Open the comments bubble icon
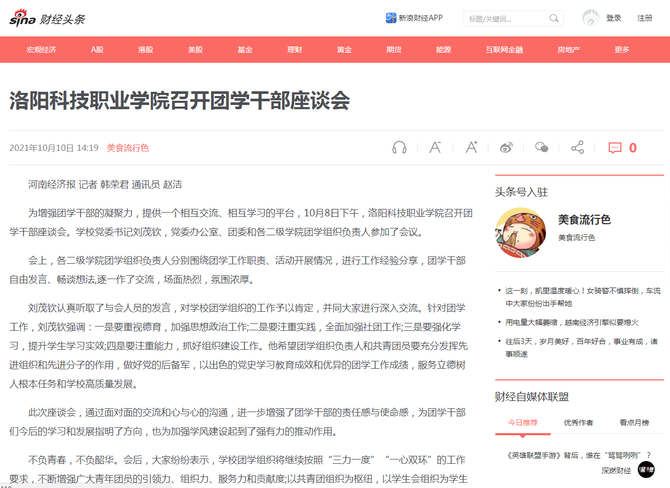This screenshot has width=670, height=488. 615,148
